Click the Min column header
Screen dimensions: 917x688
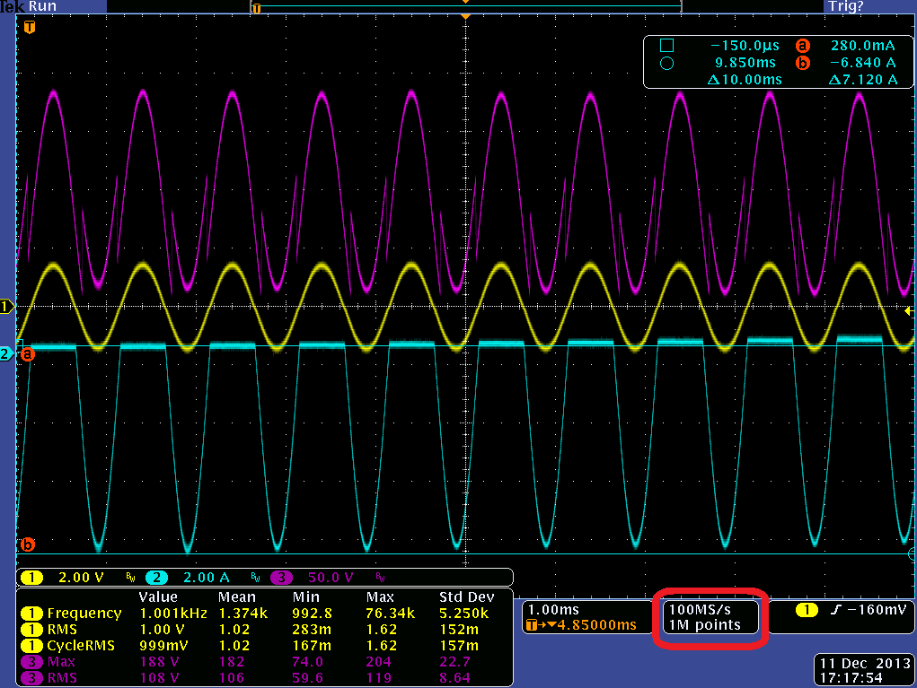click(x=306, y=597)
